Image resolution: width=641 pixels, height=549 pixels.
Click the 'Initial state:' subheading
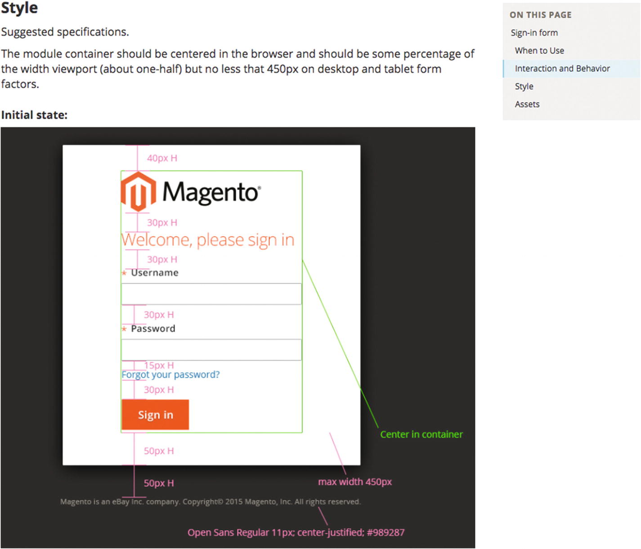34,115
